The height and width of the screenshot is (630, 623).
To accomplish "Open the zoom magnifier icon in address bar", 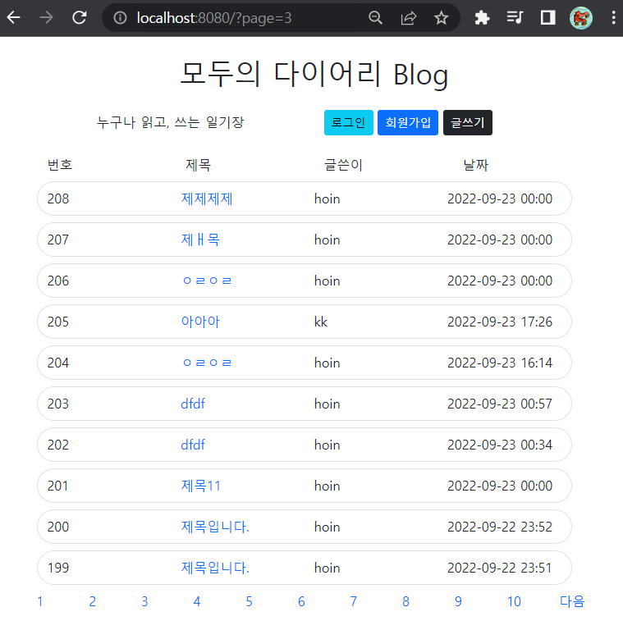I will coord(375,18).
